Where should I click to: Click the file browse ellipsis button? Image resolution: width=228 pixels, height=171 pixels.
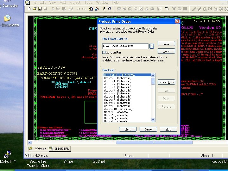click(151, 46)
